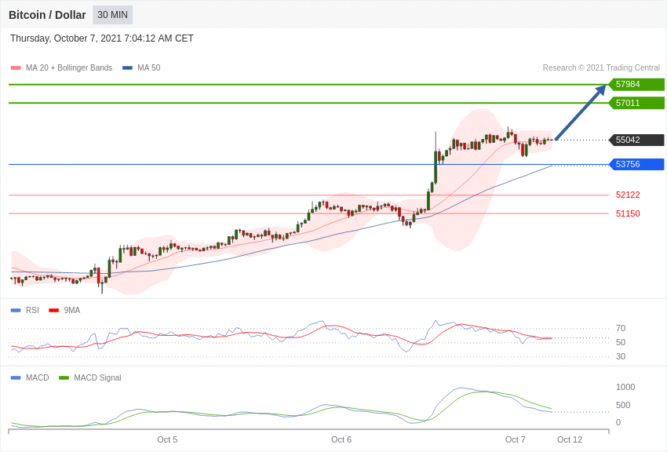This screenshot has width=667, height=452.
Task: Click the Oct 7 date marker
Action: (516, 439)
